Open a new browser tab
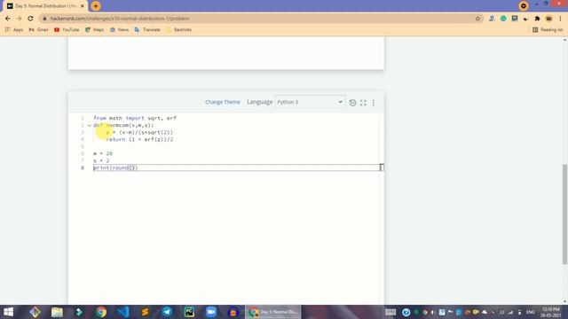 [x=96, y=6]
